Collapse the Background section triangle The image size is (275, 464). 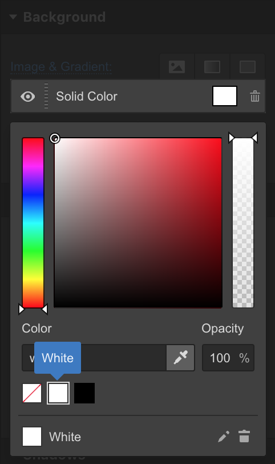[x=13, y=17]
